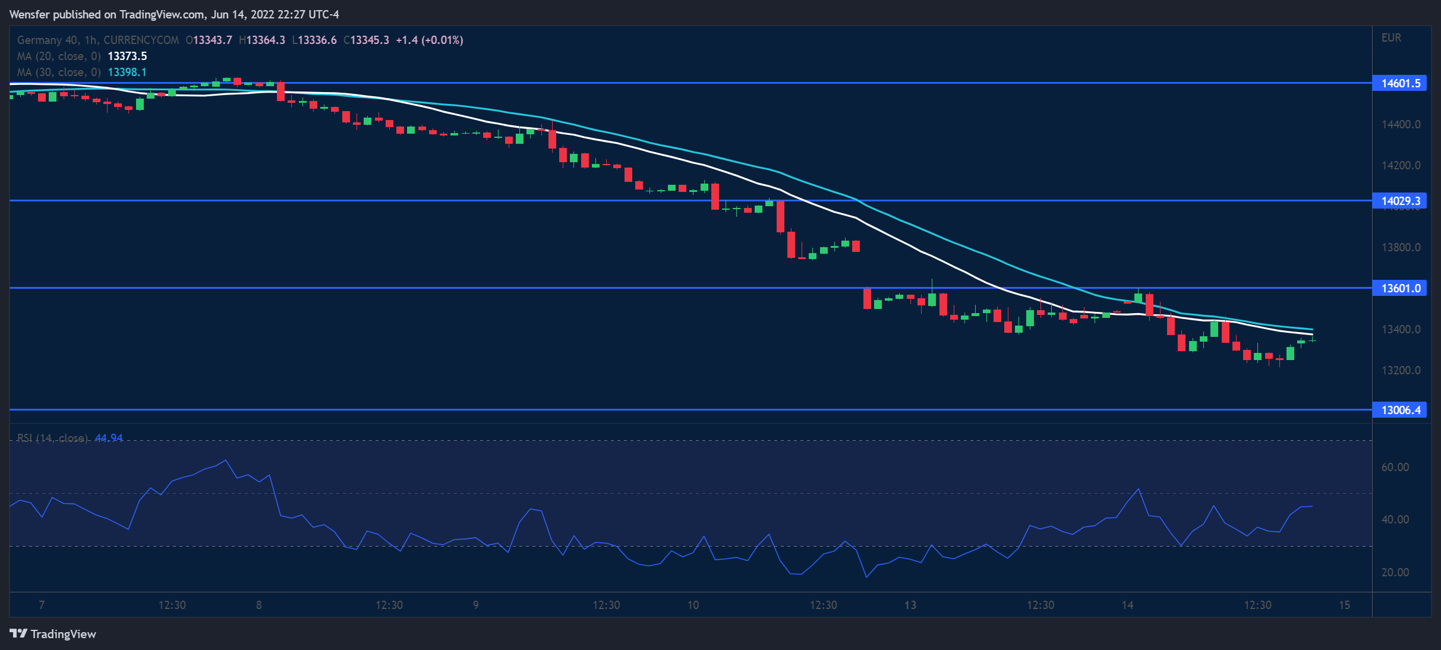Screen dimensions: 1441x650
Task: Click the MA (20, close, 0) legend
Action: 59,56
